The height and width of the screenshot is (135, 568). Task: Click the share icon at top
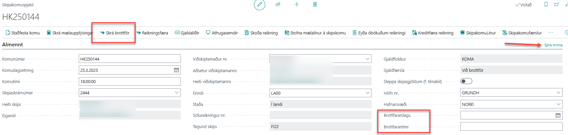(278, 4)
